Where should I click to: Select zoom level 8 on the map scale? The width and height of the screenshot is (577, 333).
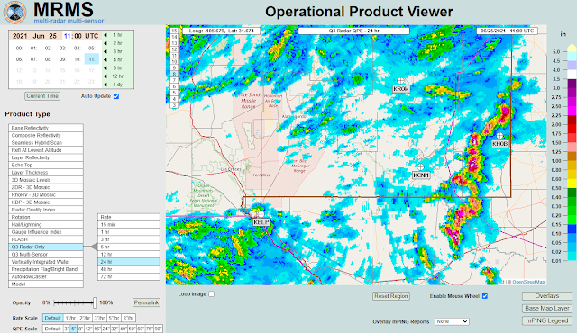174,74
